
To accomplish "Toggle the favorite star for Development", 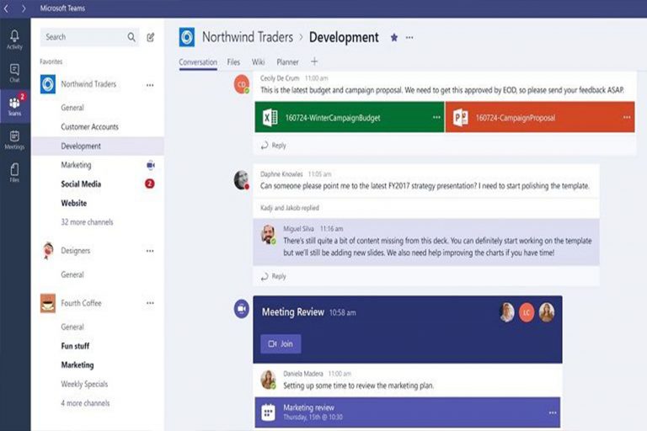I will point(394,38).
